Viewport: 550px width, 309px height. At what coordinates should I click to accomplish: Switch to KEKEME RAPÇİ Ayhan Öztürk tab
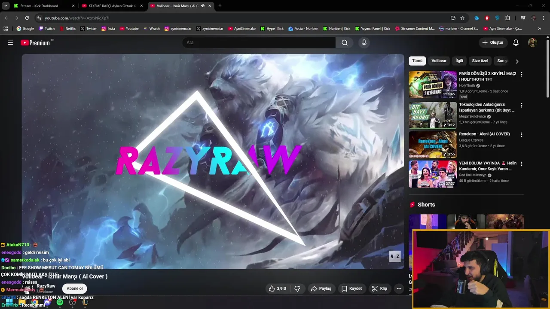113,6
